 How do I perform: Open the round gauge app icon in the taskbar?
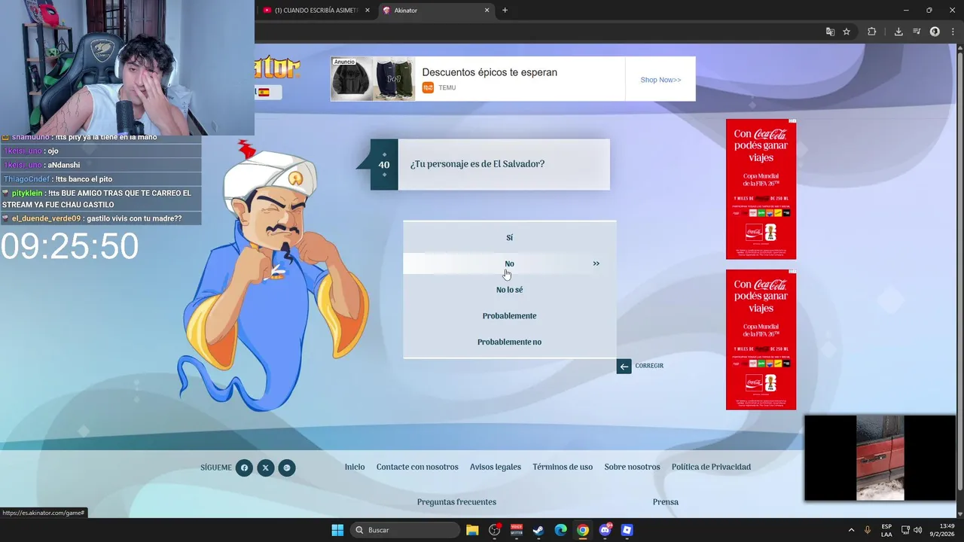(495, 530)
